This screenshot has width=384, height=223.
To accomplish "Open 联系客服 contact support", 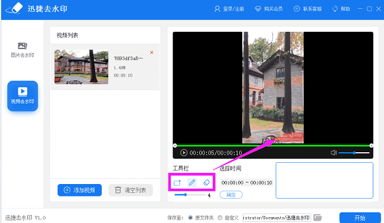I will click(308, 9).
